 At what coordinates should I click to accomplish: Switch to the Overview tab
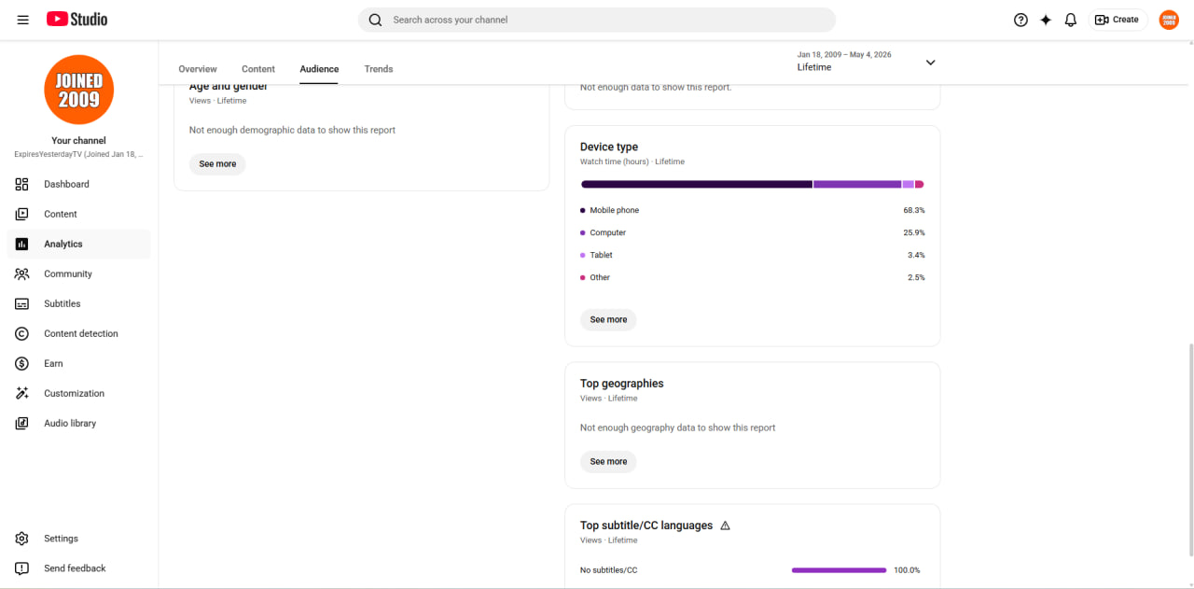[198, 69]
